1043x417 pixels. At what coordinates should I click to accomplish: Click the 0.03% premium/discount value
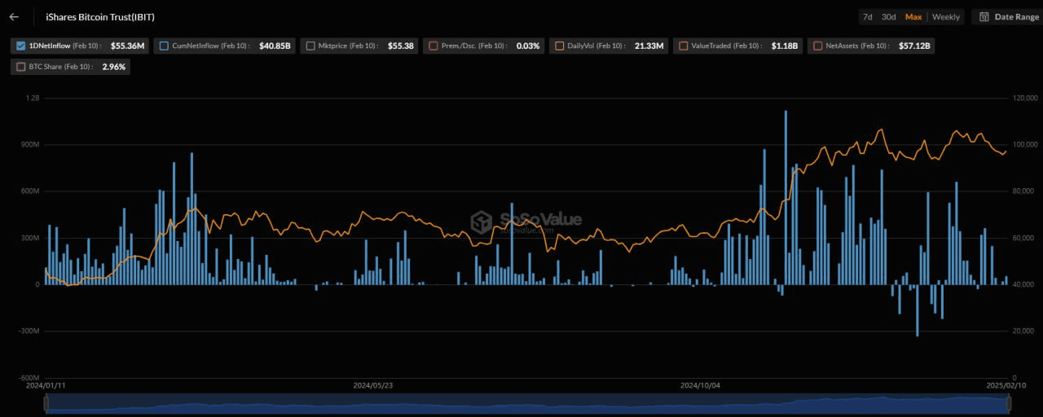pos(528,46)
